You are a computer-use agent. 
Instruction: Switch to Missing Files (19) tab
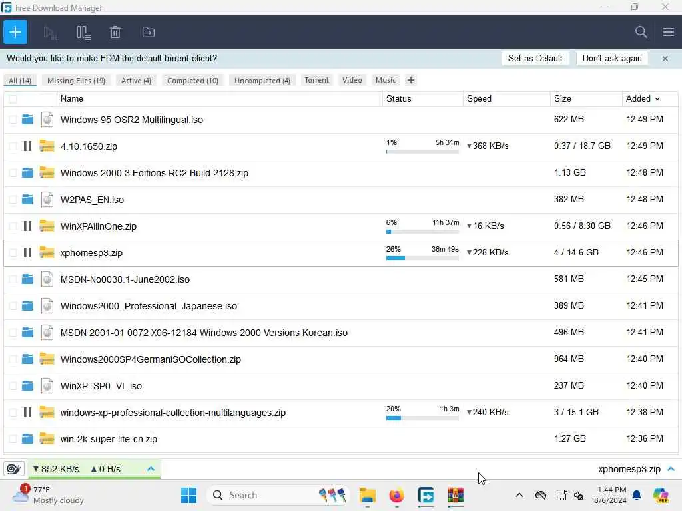click(76, 81)
